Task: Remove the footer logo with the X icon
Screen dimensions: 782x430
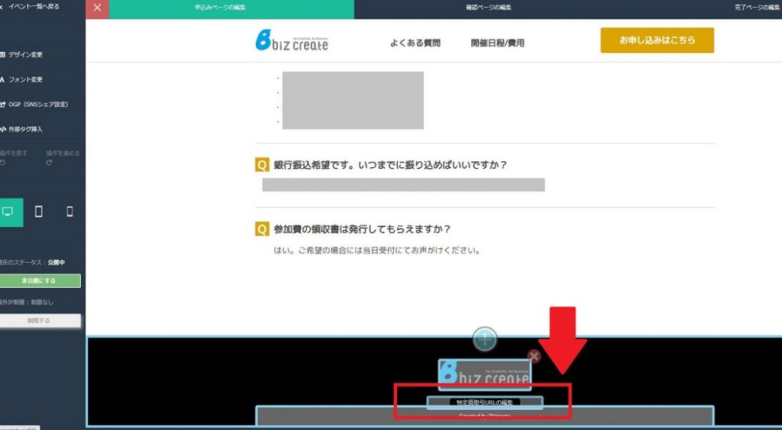Action: click(534, 356)
